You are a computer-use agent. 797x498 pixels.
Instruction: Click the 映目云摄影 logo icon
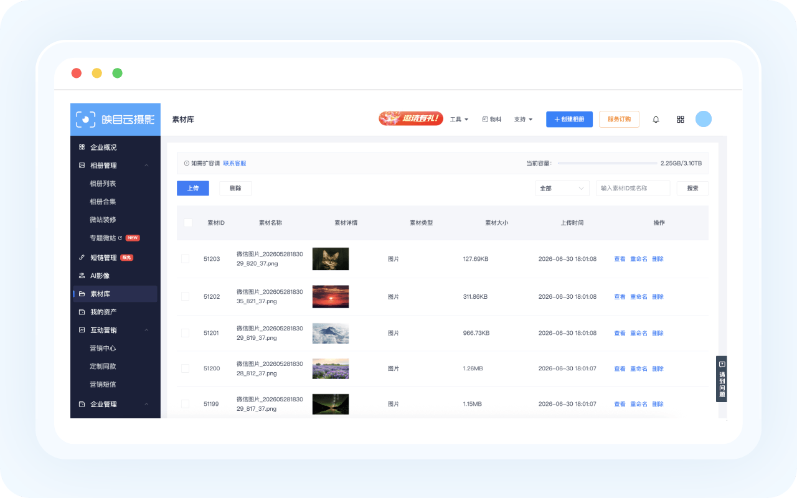tap(85, 120)
